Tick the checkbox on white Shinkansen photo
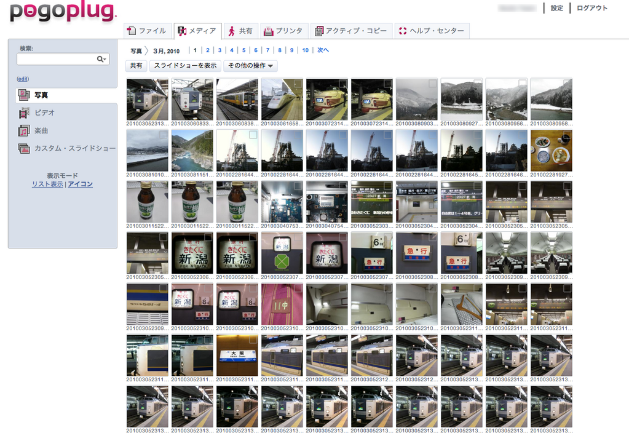629x433 pixels. 297,83
